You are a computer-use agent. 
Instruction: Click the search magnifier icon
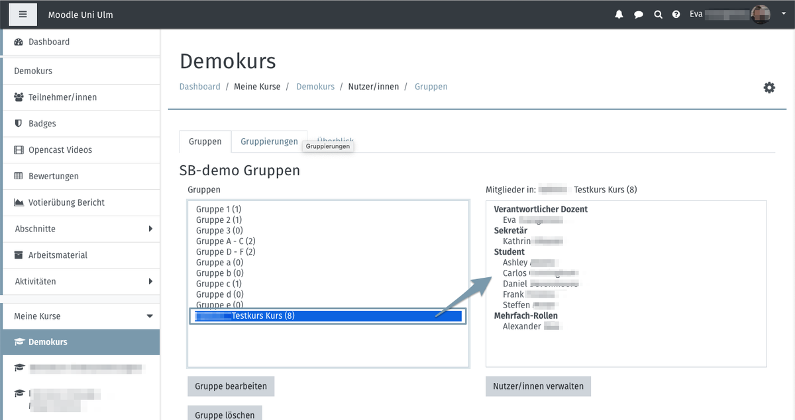[658, 15]
